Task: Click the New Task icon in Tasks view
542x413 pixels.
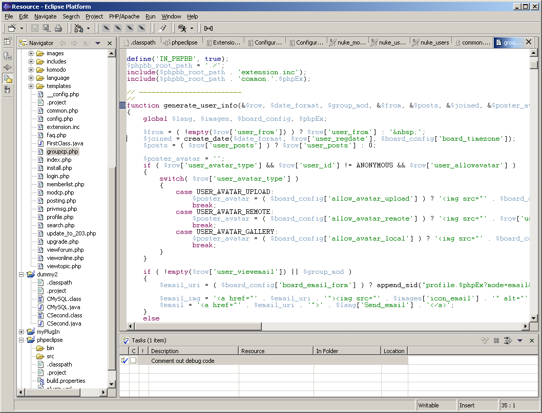Action: 485,340
